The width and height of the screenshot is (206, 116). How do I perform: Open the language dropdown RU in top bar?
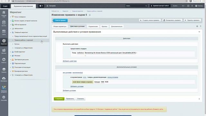(x=183, y=6)
